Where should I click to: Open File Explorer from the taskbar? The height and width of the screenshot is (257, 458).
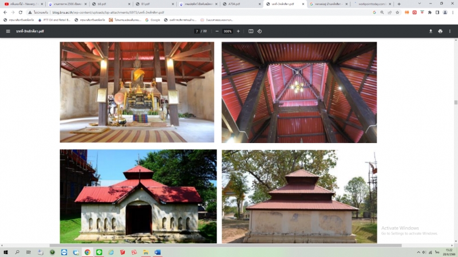(146, 252)
